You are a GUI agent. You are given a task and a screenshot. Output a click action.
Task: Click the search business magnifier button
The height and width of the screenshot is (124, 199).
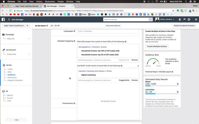pyautogui.click(x=150, y=20)
